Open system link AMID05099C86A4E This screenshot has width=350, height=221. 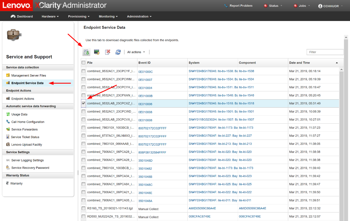(202, 208)
